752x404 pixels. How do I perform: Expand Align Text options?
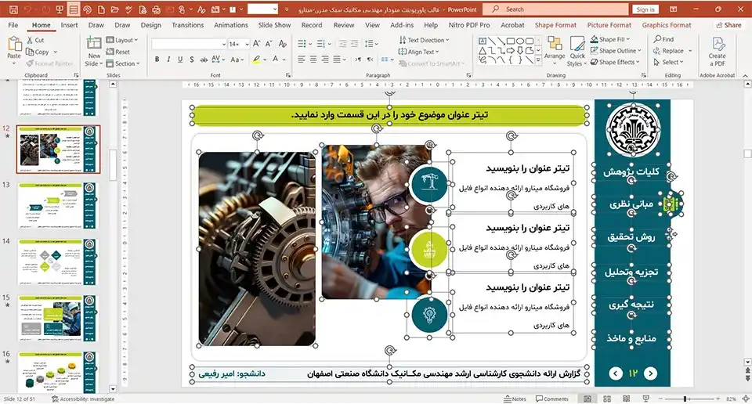point(418,52)
